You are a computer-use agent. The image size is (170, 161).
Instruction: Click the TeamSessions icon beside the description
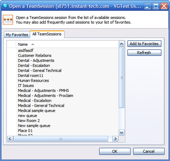(x=8, y=20)
